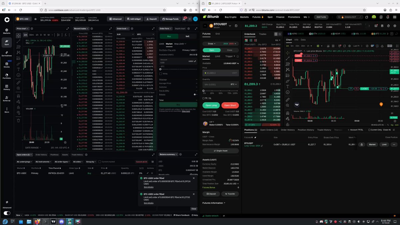Image resolution: width=400 pixels, height=225 pixels.
Task: Open the Coinbase notifications bell
Action: click(184, 19)
